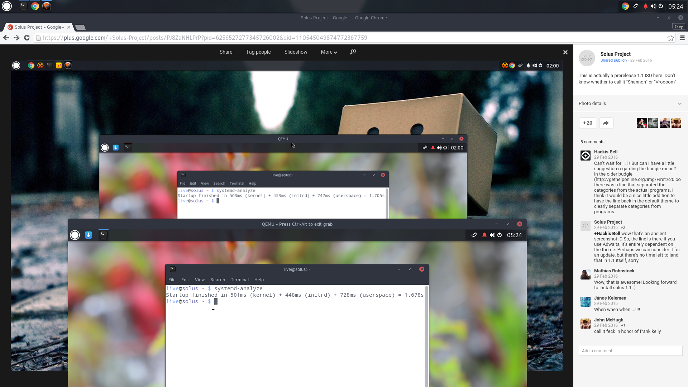Click the volume icon in the system tray
The height and width of the screenshot is (387, 688).
(x=653, y=6)
